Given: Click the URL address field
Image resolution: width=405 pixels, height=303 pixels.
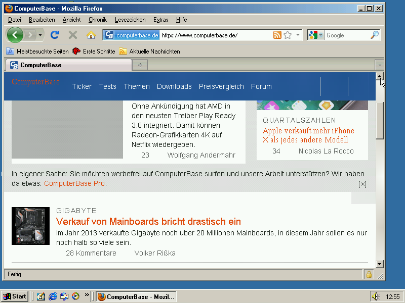Looking at the screenshot, I should click(x=217, y=35).
